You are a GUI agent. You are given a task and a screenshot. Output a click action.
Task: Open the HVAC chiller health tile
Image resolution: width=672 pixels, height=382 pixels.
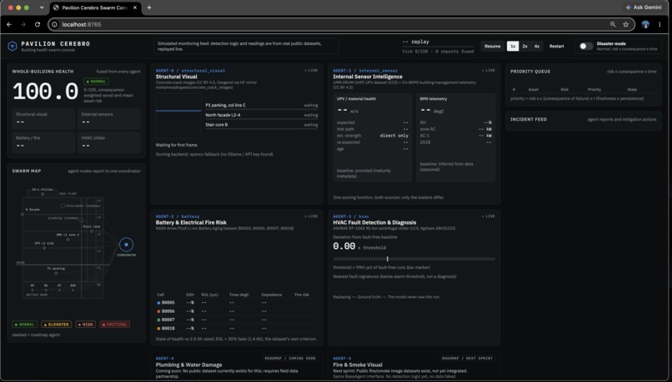pyautogui.click(x=109, y=142)
